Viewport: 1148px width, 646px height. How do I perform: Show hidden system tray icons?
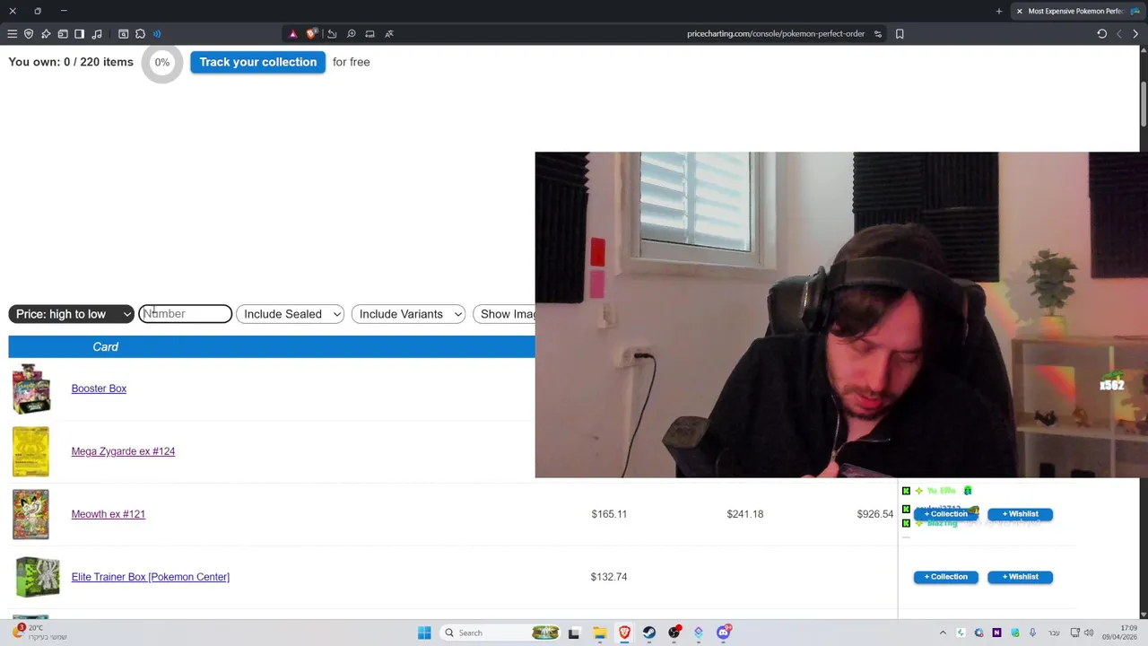point(943,633)
